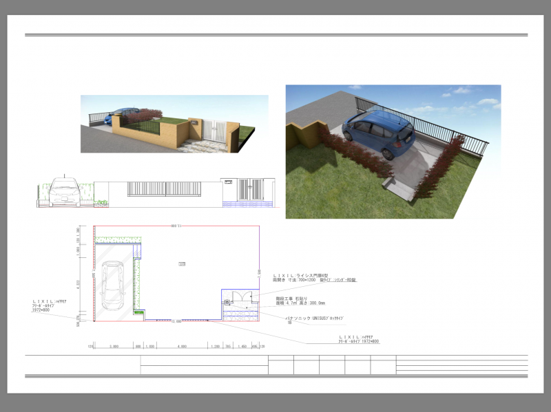The image size is (551, 412).
Task: Click the fence railing in the elevation drawing
Action: pyautogui.click(x=164, y=188)
